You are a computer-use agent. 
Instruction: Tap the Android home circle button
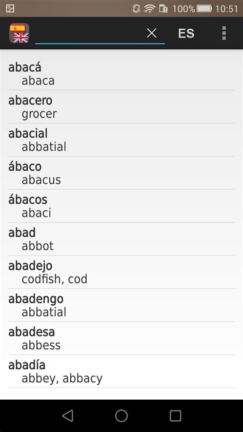point(121,416)
